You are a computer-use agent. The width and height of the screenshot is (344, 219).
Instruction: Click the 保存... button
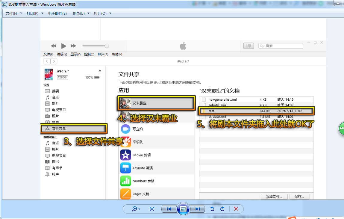pos(299,197)
